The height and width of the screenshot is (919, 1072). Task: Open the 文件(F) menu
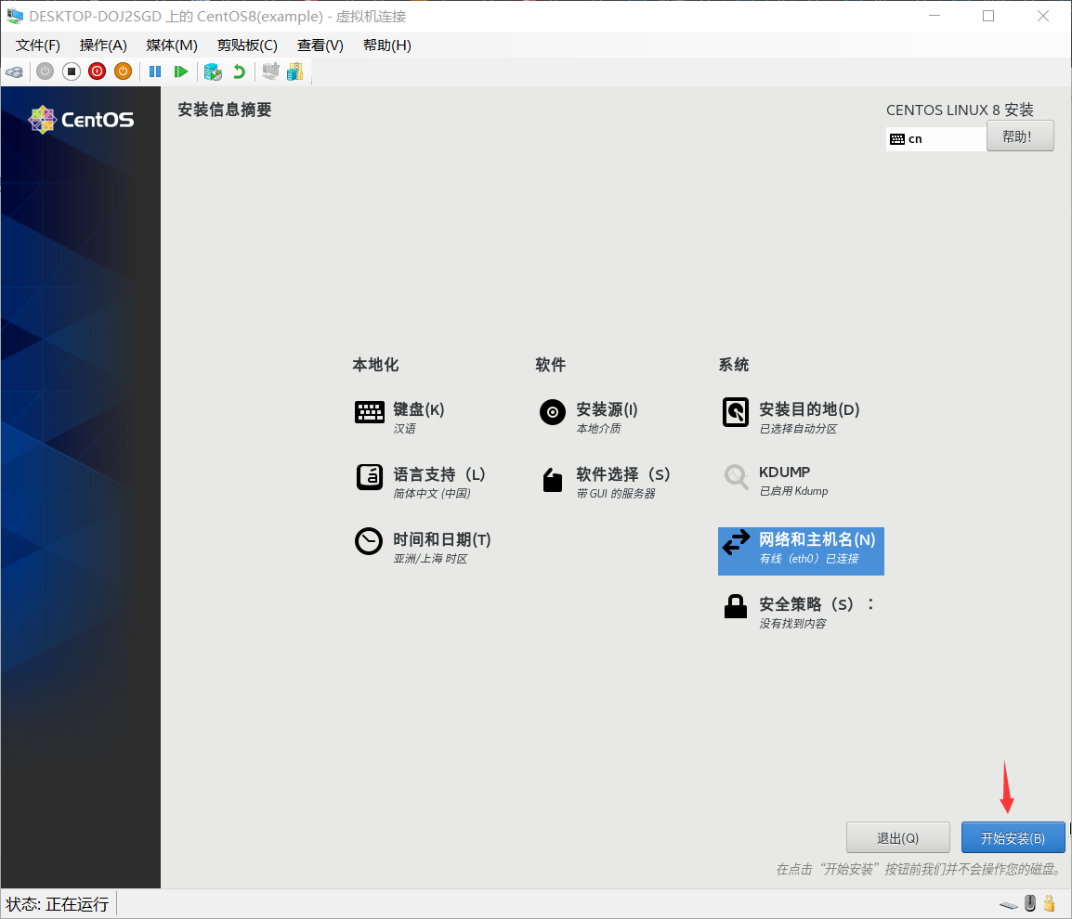(38, 45)
